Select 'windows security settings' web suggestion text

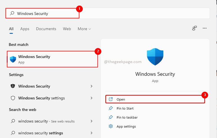click(x=40, y=133)
